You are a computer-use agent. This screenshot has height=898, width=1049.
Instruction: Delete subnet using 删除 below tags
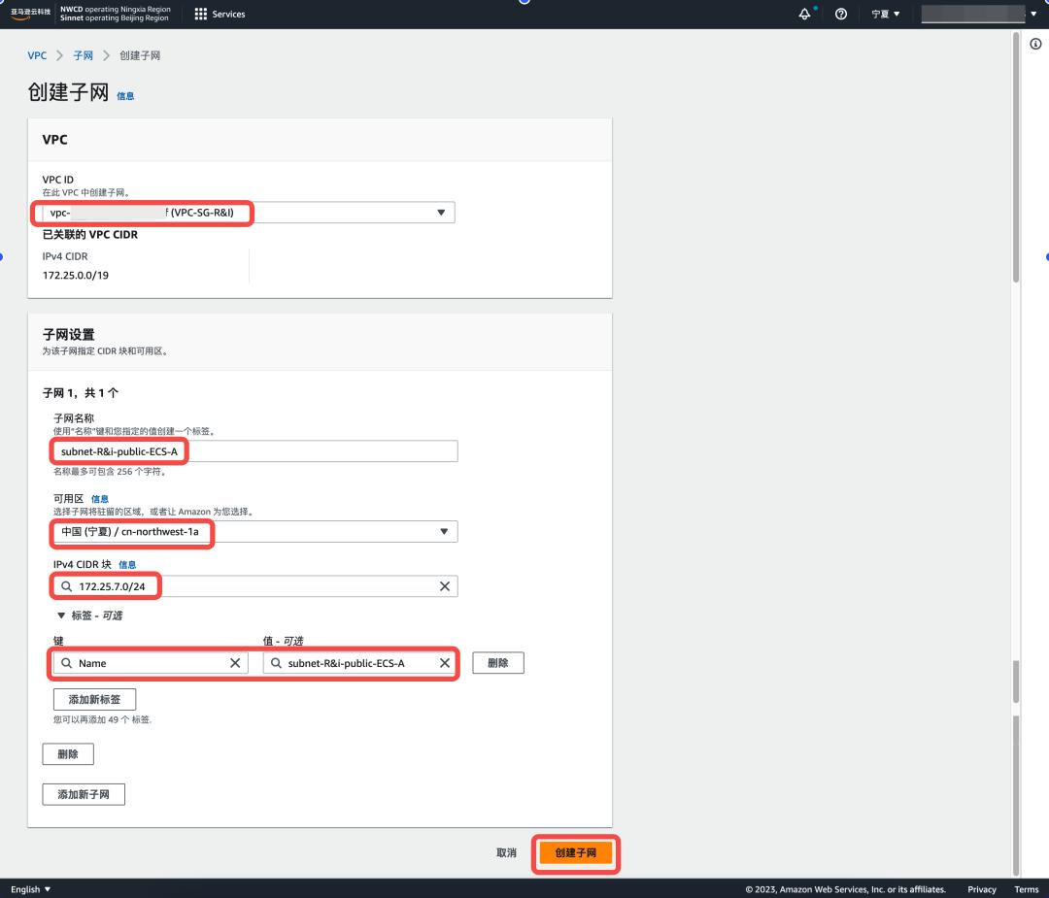click(x=68, y=754)
